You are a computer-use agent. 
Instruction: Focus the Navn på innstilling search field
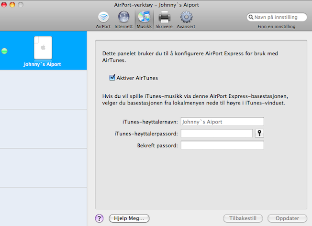(277, 17)
